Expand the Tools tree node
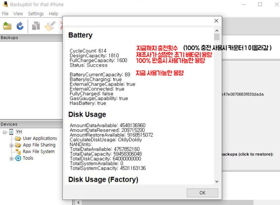 click(11, 158)
